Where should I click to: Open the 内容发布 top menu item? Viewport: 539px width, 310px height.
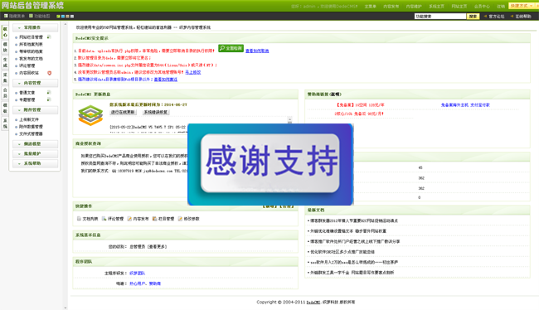[x=391, y=6]
